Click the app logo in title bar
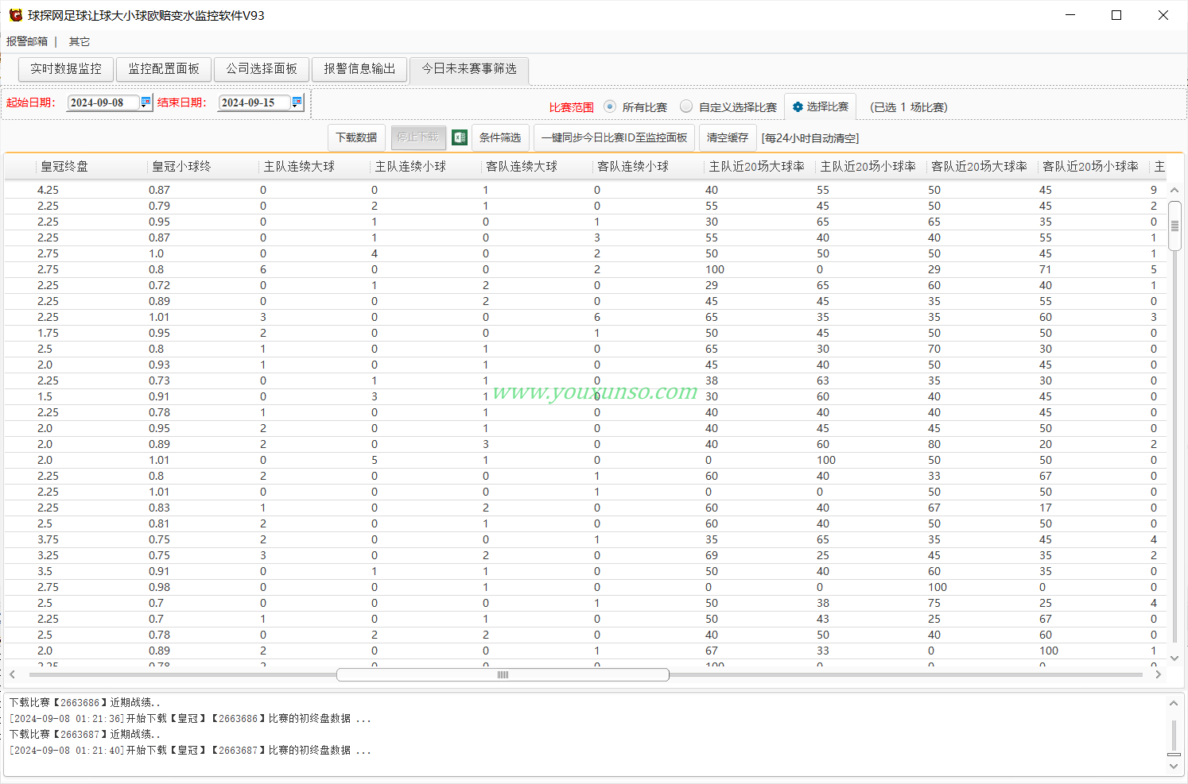This screenshot has height=784, width=1188. click(x=15, y=15)
